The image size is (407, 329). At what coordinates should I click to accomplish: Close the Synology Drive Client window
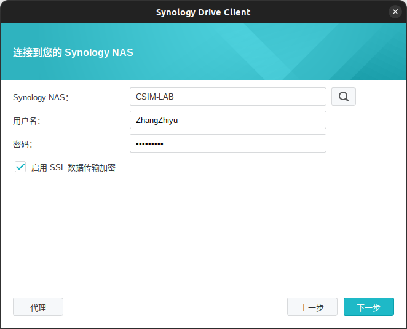pyautogui.click(x=395, y=12)
